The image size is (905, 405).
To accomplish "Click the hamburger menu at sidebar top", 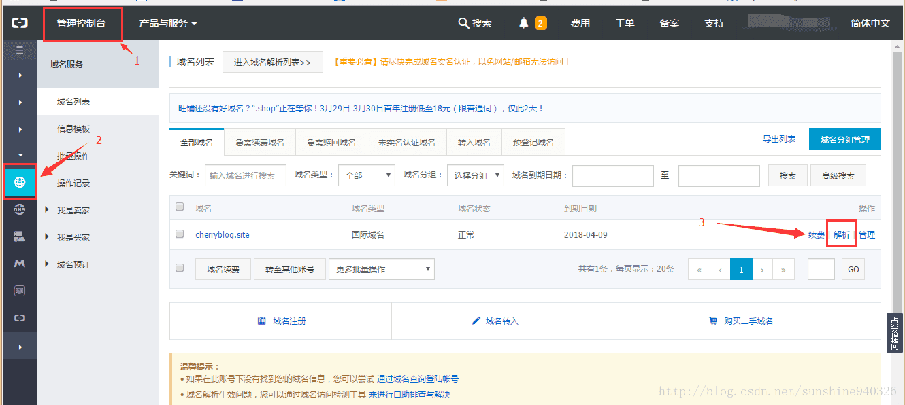I will (x=19, y=50).
